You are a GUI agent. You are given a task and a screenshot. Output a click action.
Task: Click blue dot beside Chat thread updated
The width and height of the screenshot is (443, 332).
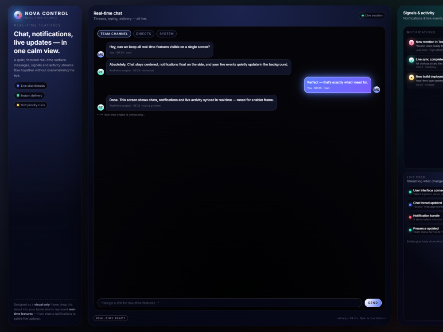[x=410, y=205]
